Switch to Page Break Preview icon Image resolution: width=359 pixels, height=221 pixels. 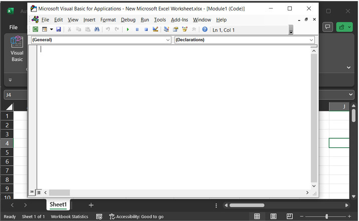click(x=290, y=216)
